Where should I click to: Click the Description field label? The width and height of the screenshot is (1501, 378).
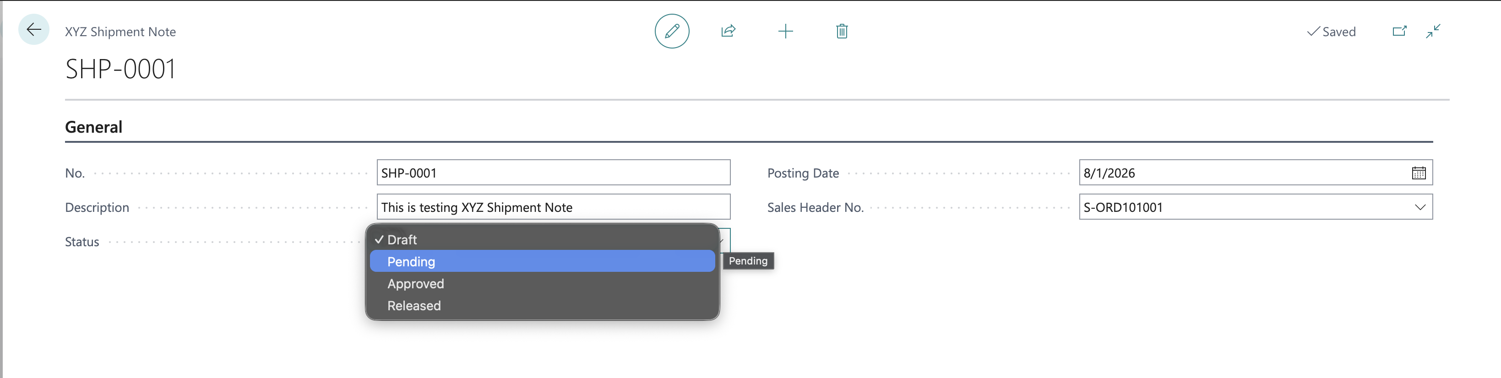point(97,207)
